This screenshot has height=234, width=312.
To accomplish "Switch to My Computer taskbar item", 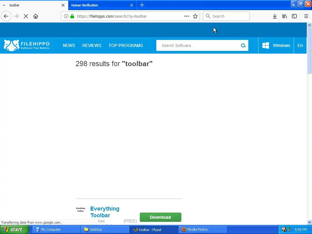I will 56,229.
